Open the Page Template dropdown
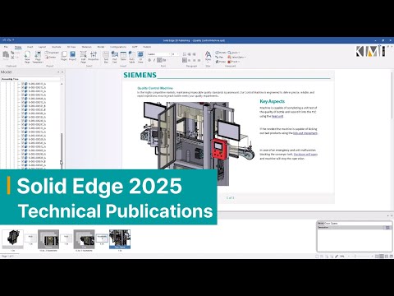This screenshot has width=394, height=296. tap(38, 57)
